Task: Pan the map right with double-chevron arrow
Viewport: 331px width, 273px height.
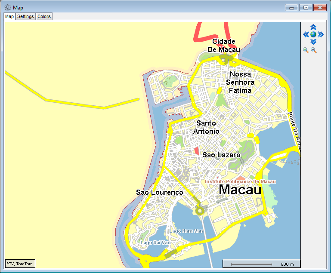Action: 321,34
